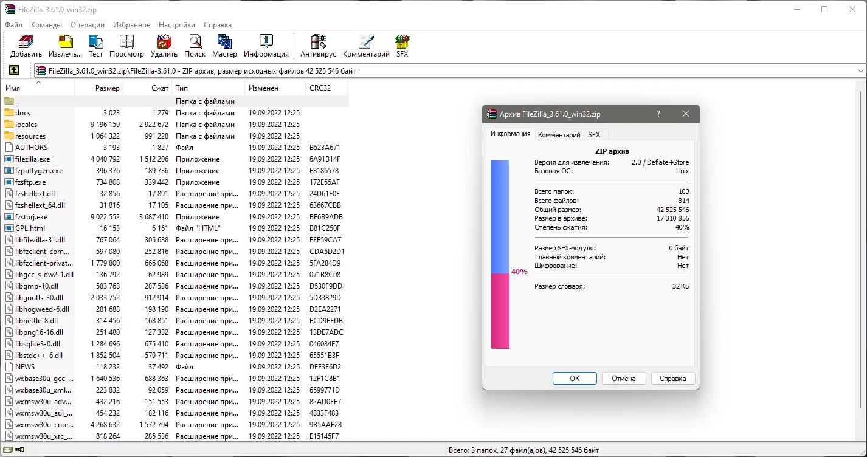Select the fzputtygen.exe file icon

[x=9, y=170]
